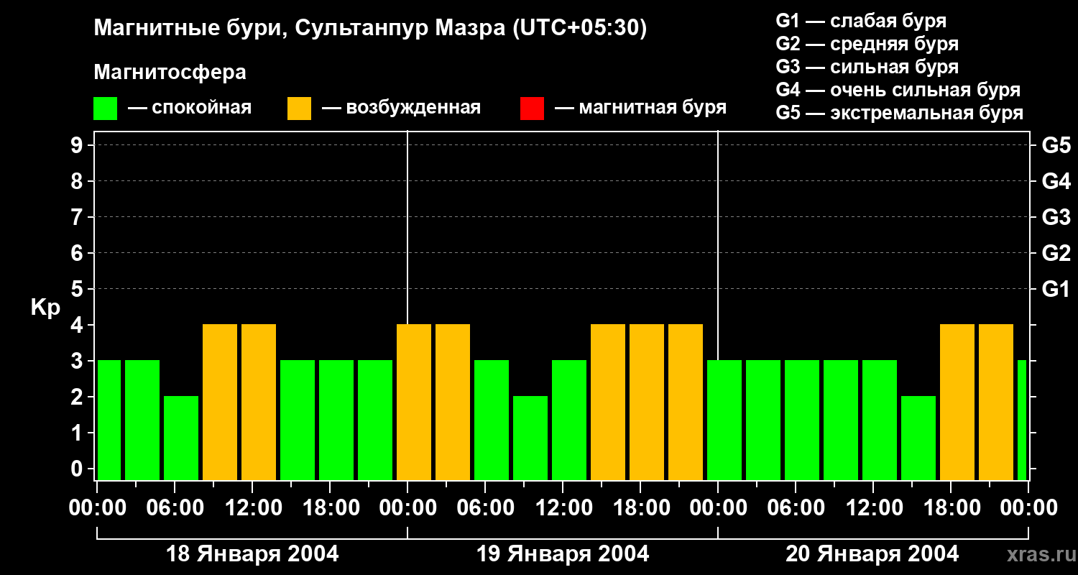Viewport: 1078px width, 575px height.
Task: Click the "G3" storm level on right axis
Action: click(1056, 217)
